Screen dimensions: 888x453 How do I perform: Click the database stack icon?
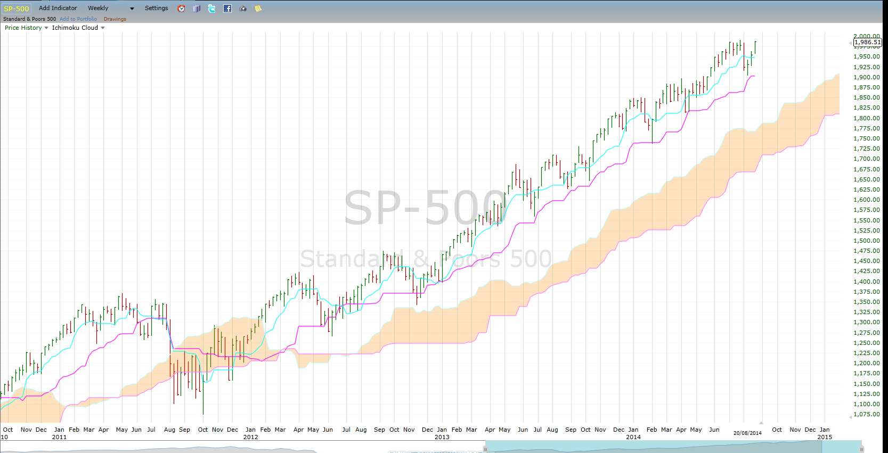(x=197, y=9)
